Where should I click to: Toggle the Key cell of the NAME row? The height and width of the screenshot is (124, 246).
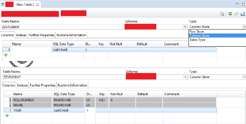tap(102, 105)
